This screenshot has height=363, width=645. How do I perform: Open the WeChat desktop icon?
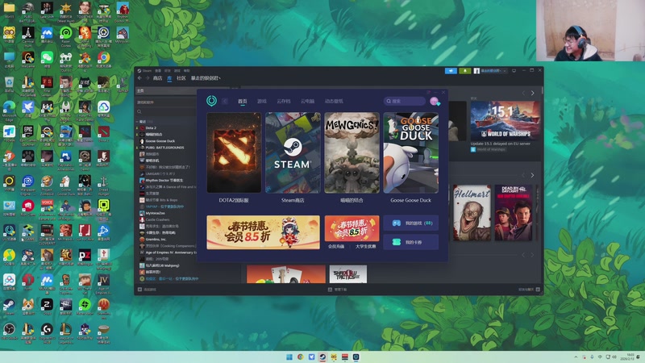coord(47,60)
